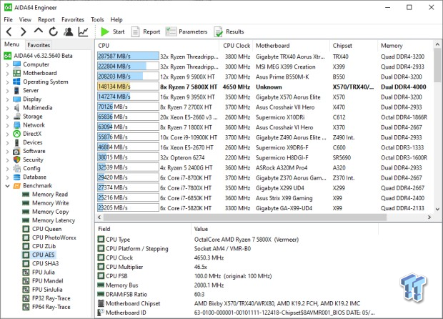Open the Report menu
443x319 pixels.
[46, 19]
